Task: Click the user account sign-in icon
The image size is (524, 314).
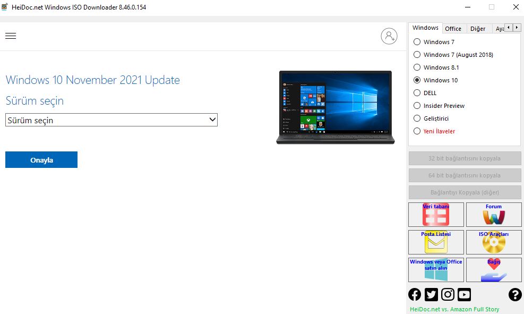Action: pos(389,36)
